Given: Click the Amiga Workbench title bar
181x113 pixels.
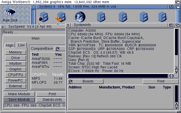Looking at the screenshot, I should (x=87, y=2).
